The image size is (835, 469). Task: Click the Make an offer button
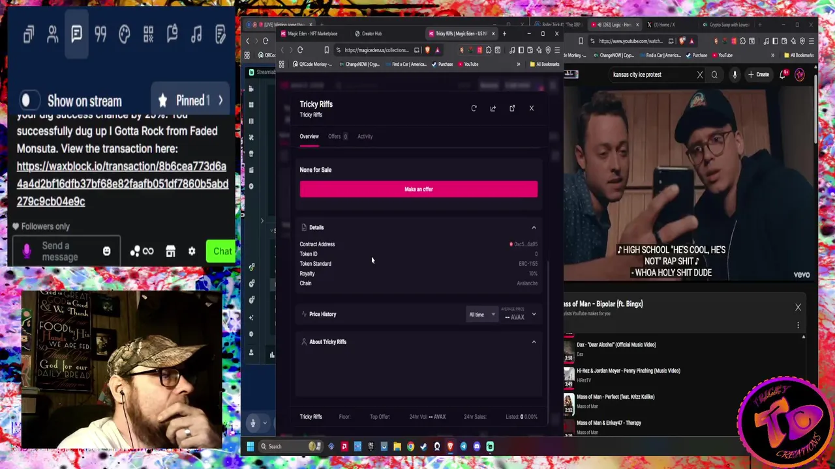[419, 189]
